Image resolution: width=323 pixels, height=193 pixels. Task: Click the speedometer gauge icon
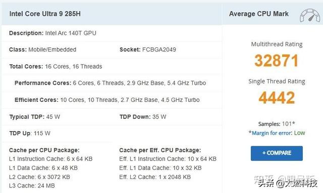tap(310, 16)
